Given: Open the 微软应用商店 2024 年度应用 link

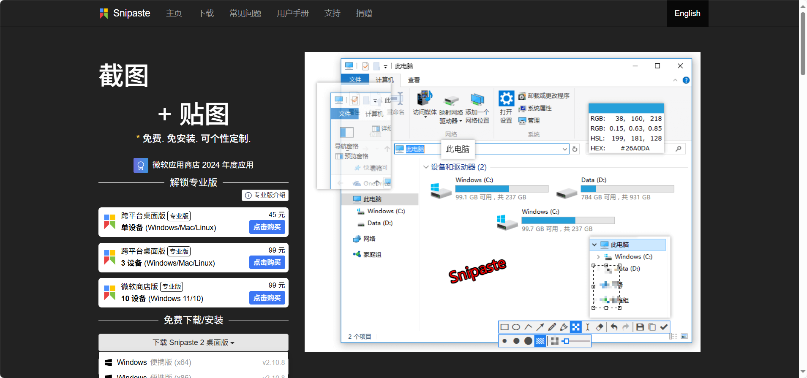Looking at the screenshot, I should coord(203,165).
